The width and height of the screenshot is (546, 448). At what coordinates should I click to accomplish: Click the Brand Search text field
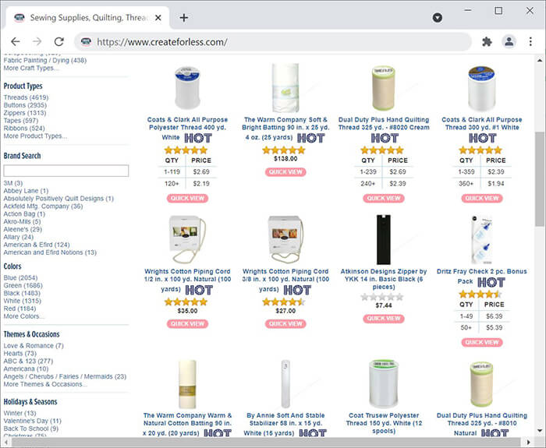pyautogui.click(x=66, y=171)
